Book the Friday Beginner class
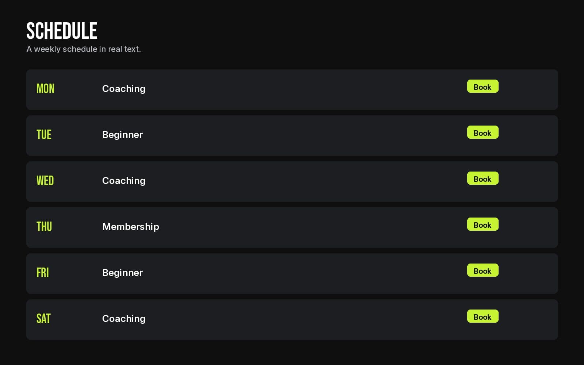The width and height of the screenshot is (584, 365). coord(483,270)
